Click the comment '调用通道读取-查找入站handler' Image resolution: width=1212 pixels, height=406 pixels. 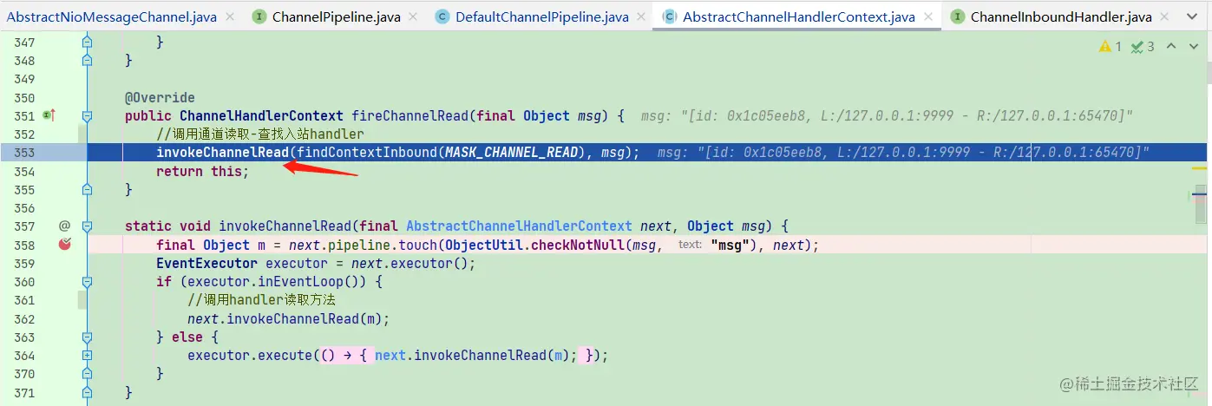(x=260, y=134)
